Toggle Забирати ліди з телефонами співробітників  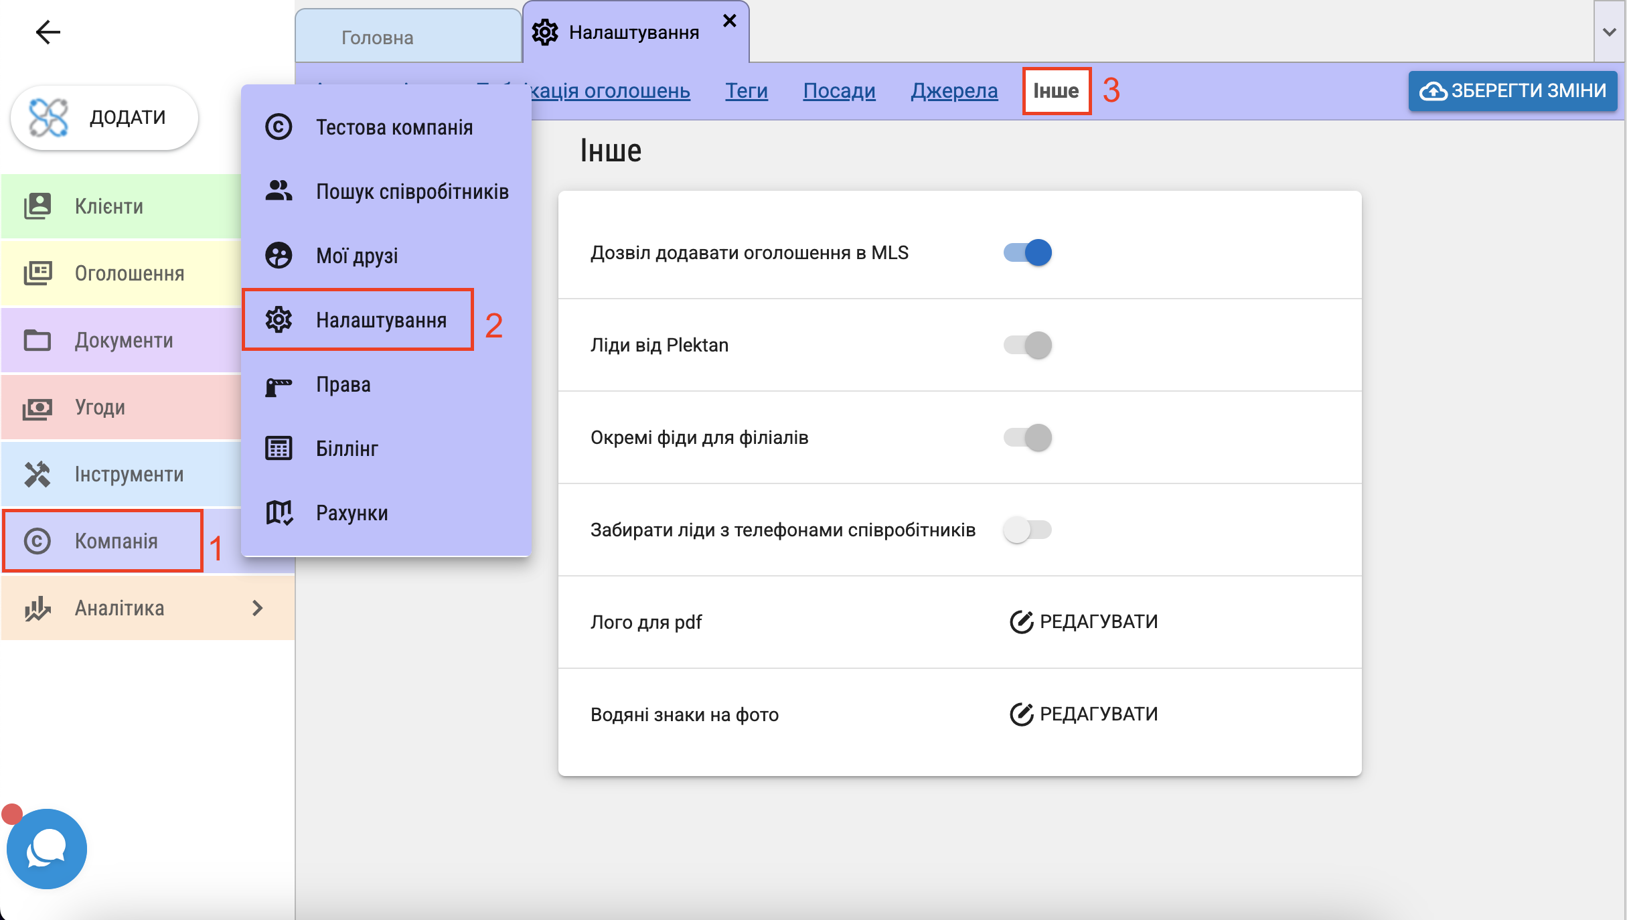(x=1028, y=530)
